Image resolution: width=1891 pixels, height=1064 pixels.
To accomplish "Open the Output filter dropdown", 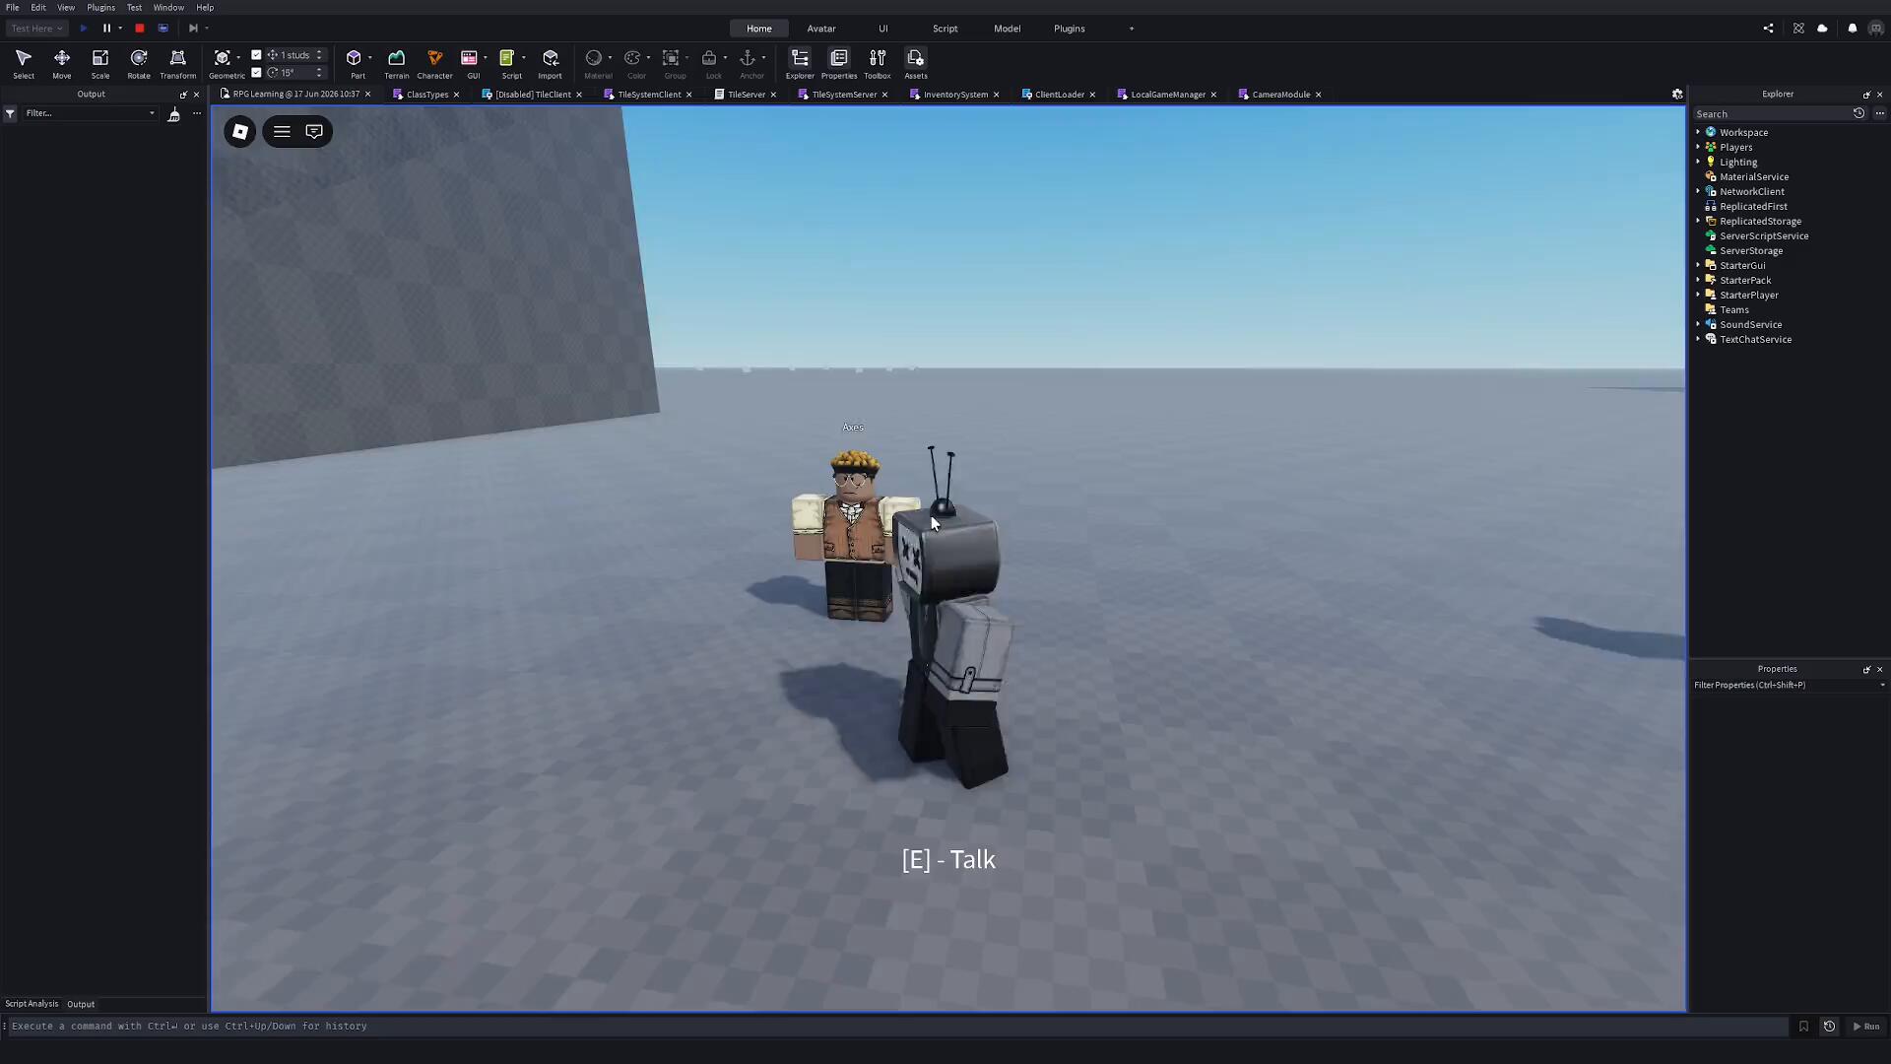I will 89,113.
